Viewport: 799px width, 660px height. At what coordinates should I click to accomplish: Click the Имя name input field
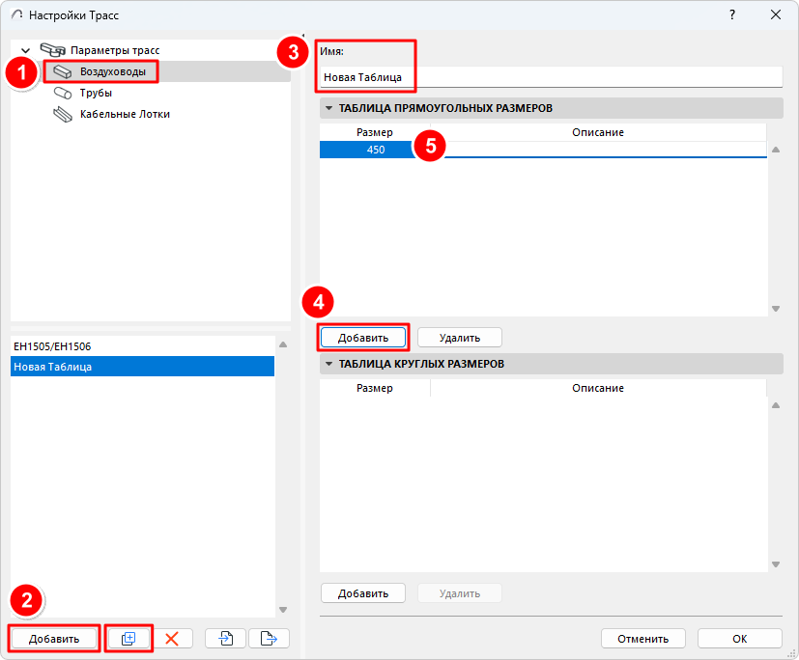(x=552, y=77)
